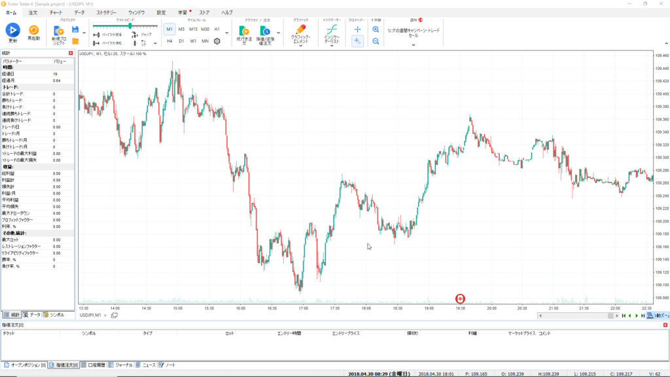Switch to the ジャーナル tab

(120, 365)
